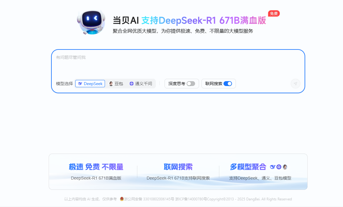This screenshot has height=207, width=343.
Task: Click the send arrow button
Action: tap(295, 84)
